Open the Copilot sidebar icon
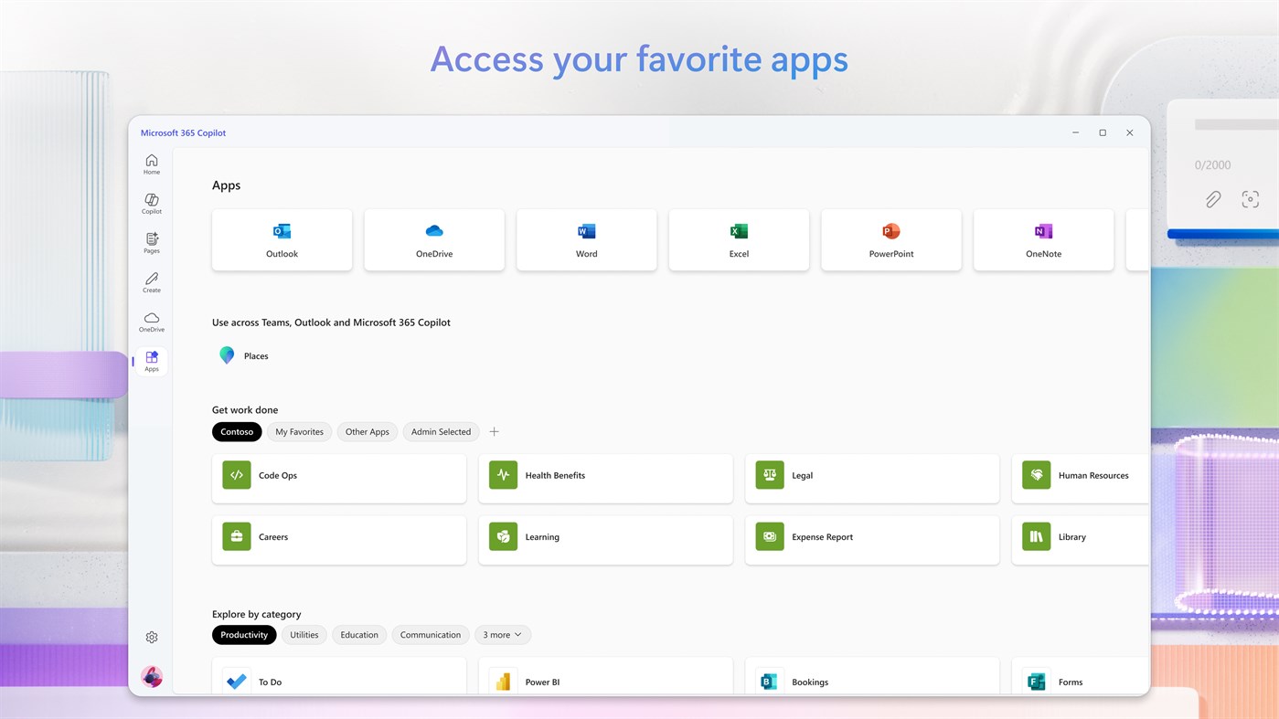 pos(151,203)
